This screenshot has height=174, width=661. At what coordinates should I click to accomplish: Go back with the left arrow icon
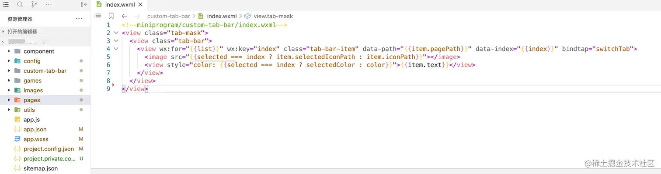coord(125,16)
